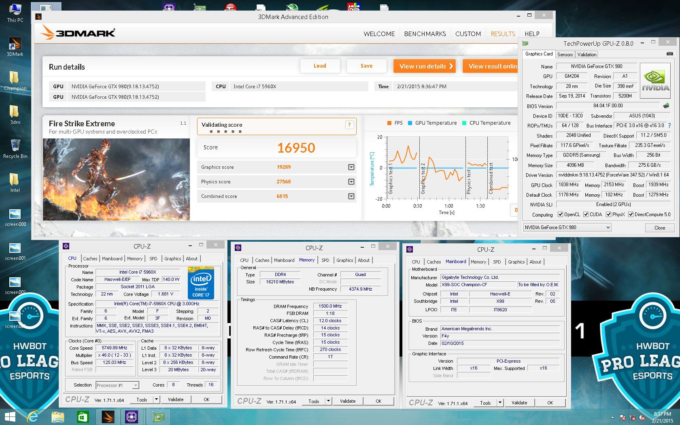Switch to the WELCOME tab in 3DMark
This screenshot has height=425, width=680.
(379, 34)
